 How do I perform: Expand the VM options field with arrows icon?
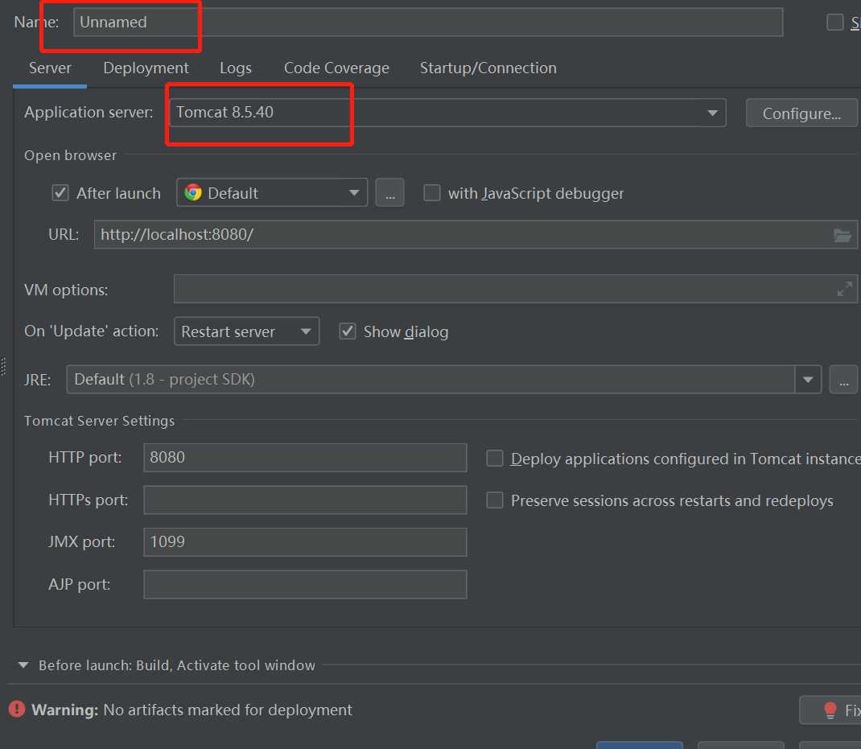coord(845,289)
